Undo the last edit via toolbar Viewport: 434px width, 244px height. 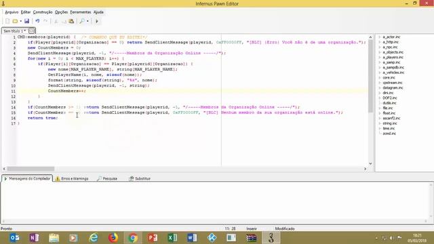point(37,21)
